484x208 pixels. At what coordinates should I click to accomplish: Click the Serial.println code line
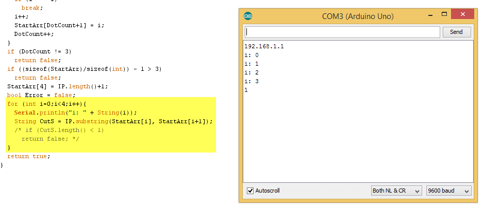coord(75,112)
